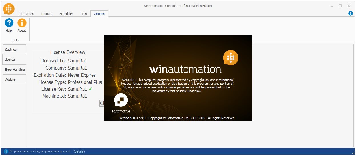356x156 pixels.
Task: Click the version 9.0.0.5481 copyright line
Action: coord(177,118)
